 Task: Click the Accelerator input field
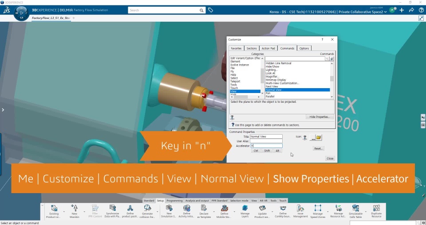tap(266, 146)
